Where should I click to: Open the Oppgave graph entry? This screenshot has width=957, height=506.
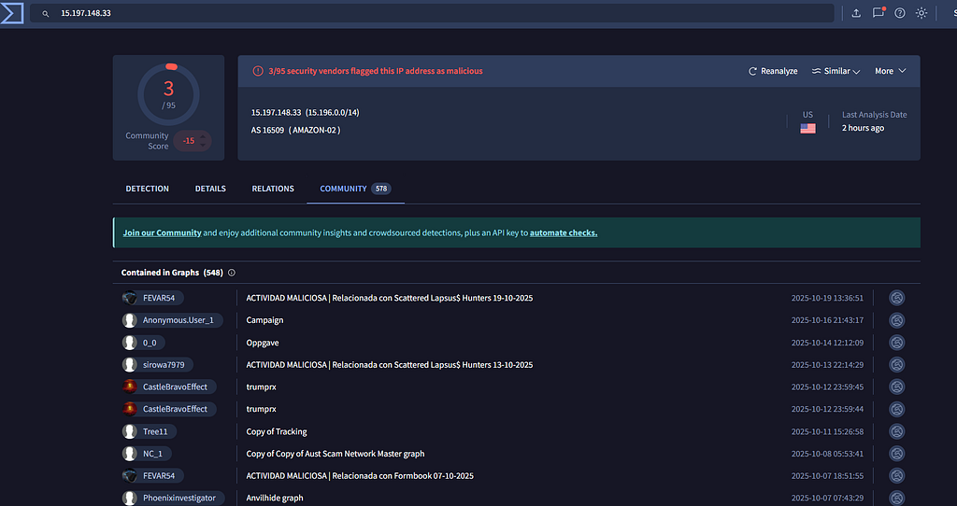point(263,343)
